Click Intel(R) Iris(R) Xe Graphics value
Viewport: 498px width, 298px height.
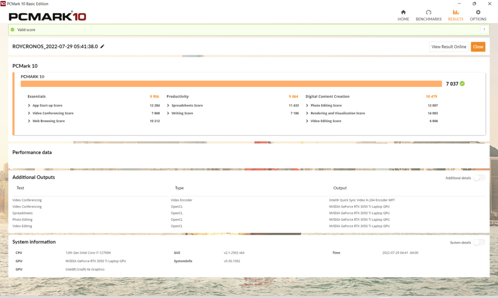[85, 269]
